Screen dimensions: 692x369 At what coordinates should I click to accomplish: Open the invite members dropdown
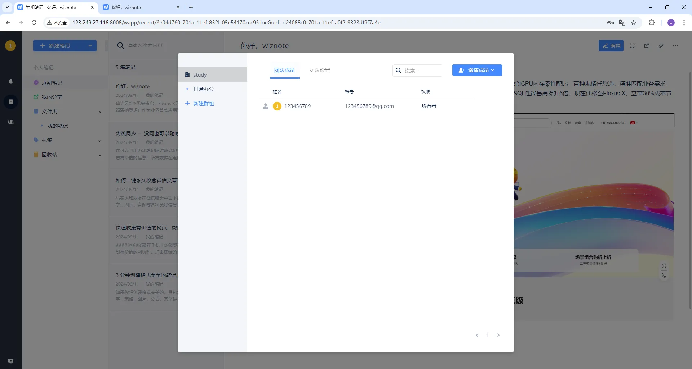477,70
